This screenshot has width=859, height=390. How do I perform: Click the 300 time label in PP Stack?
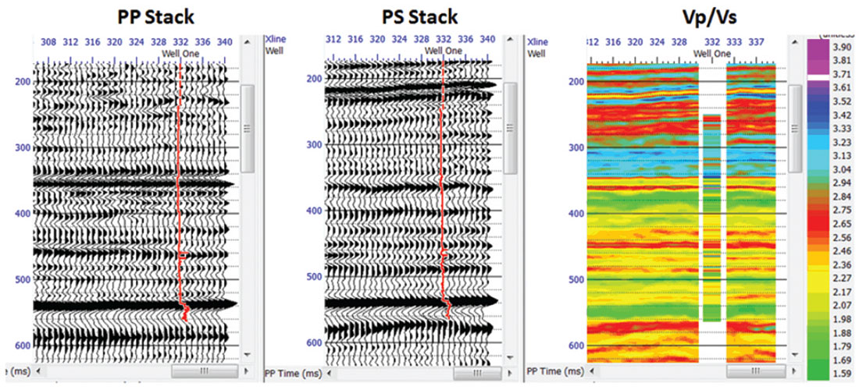(x=21, y=147)
